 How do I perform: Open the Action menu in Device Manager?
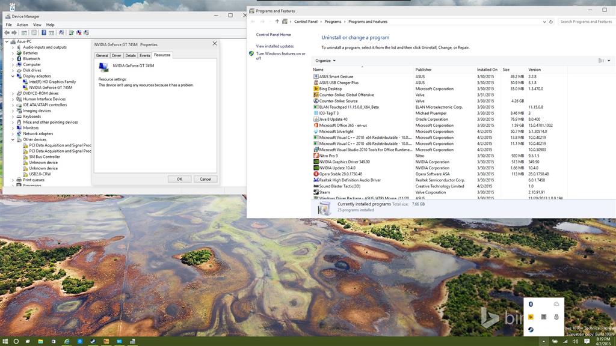click(22, 25)
